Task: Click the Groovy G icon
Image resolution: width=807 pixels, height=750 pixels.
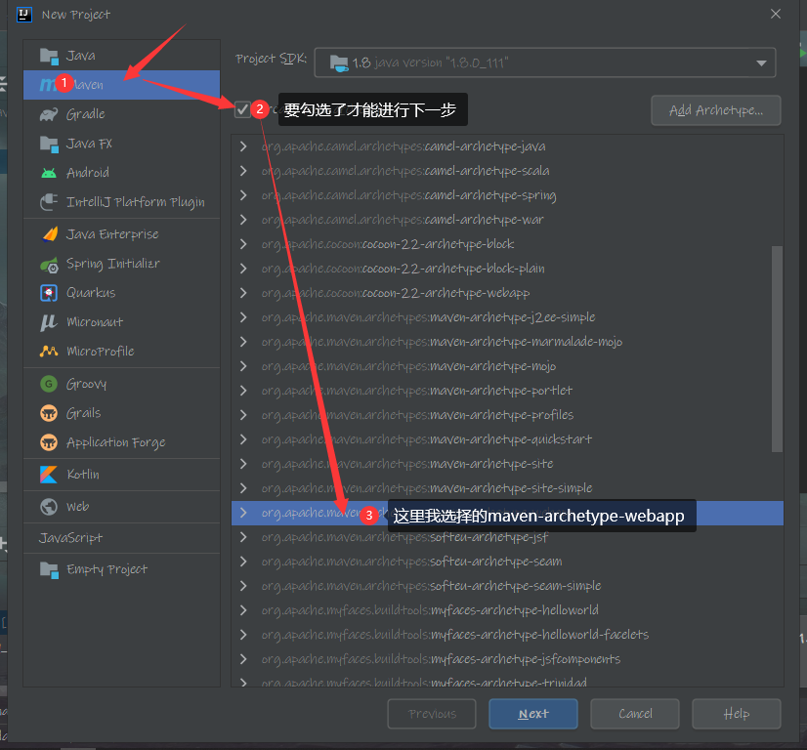Action: 49,384
